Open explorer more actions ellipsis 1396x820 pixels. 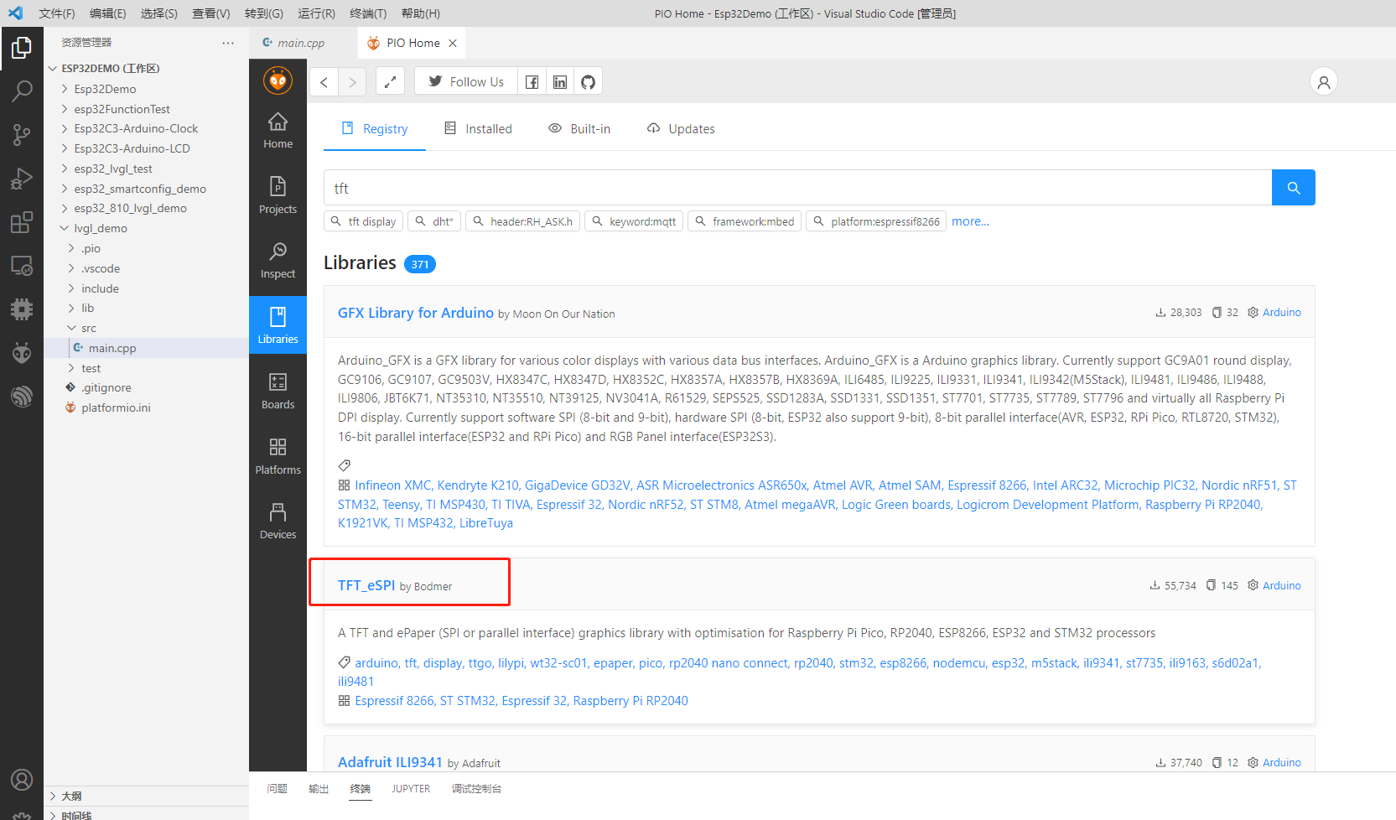tap(228, 43)
